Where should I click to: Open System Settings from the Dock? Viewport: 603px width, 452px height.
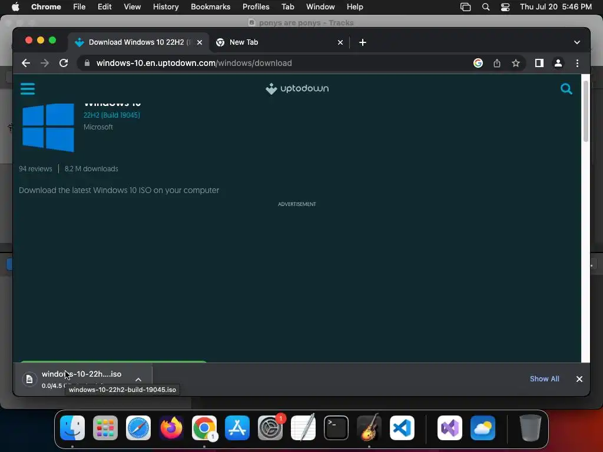pyautogui.click(x=270, y=428)
